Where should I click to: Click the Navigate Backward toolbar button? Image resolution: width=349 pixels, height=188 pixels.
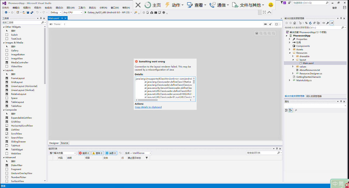pyautogui.click(x=6, y=12)
